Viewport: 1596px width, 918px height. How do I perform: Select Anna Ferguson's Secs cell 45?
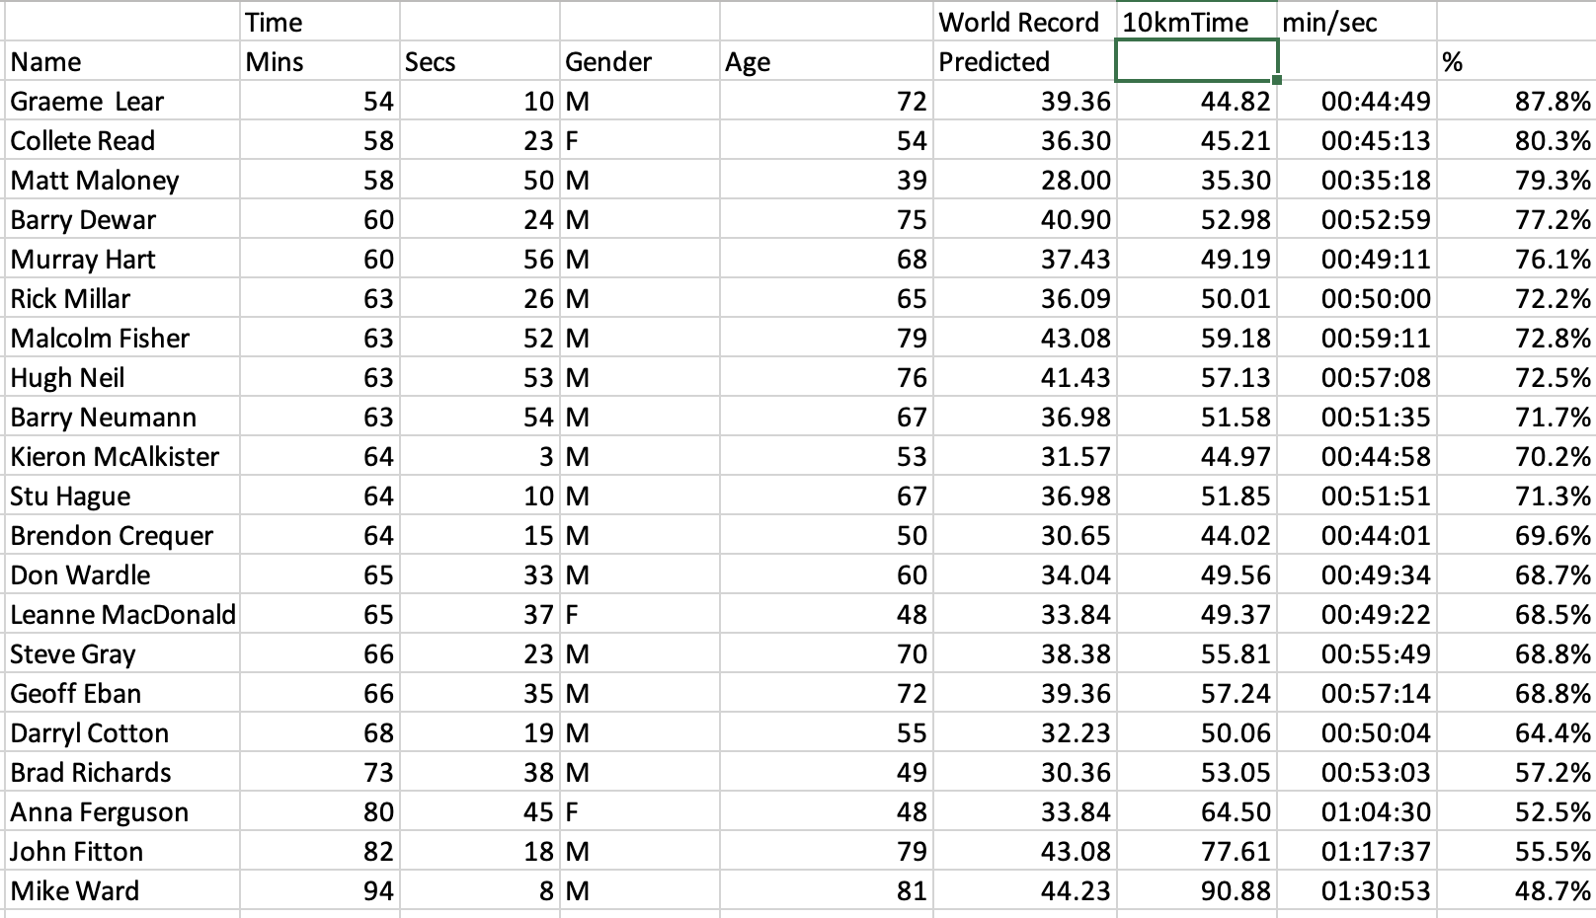pos(480,811)
